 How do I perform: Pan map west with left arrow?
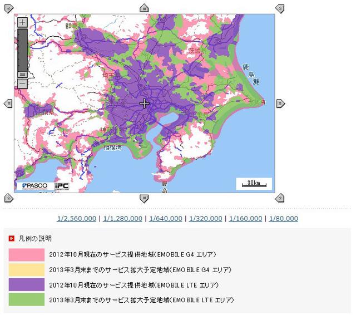(x=8, y=104)
